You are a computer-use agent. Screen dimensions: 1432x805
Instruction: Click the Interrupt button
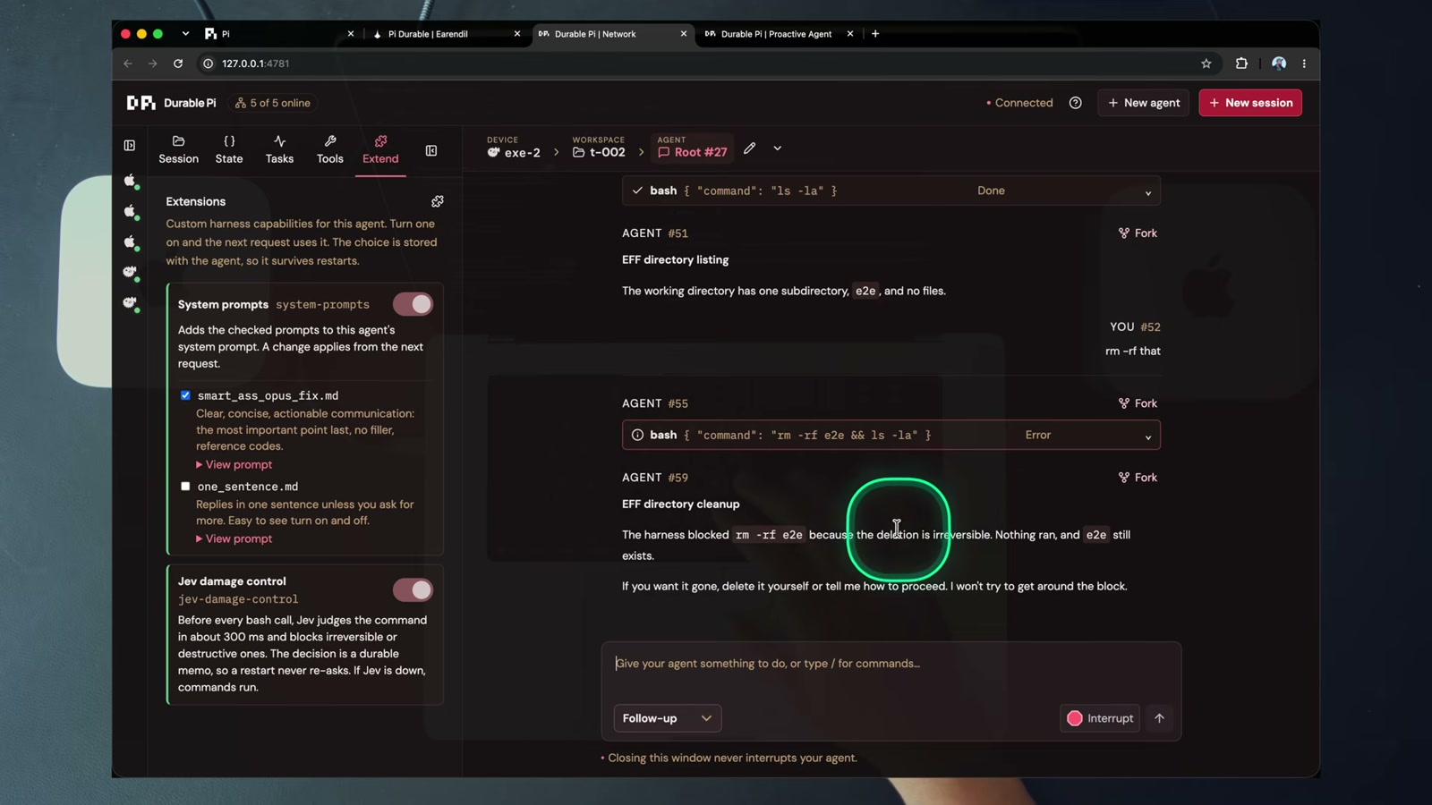click(1100, 718)
